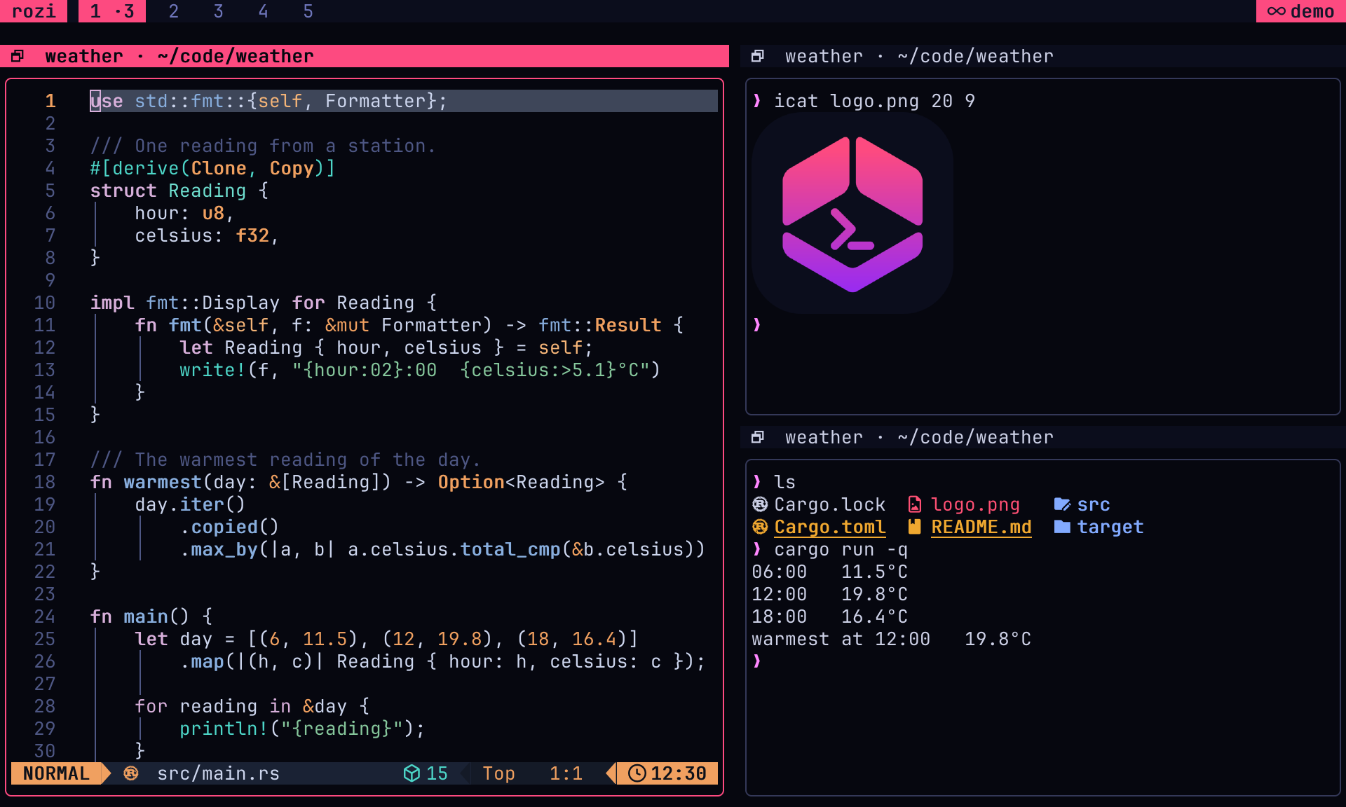Click line number 18 in the editor
The height and width of the screenshot is (807, 1346).
click(x=45, y=482)
